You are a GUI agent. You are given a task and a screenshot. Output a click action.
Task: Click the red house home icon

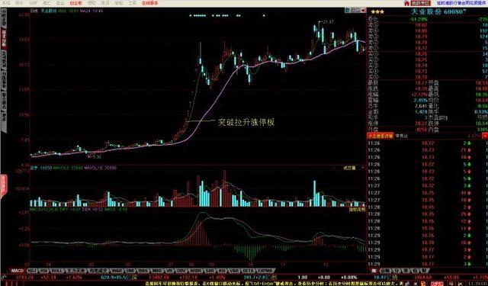[406, 3]
